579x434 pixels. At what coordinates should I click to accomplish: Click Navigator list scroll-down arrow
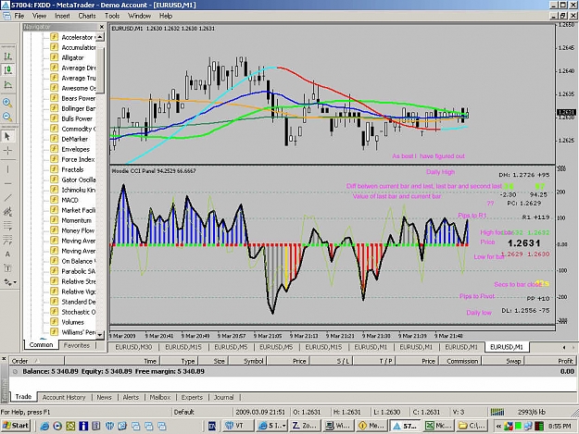(x=100, y=334)
